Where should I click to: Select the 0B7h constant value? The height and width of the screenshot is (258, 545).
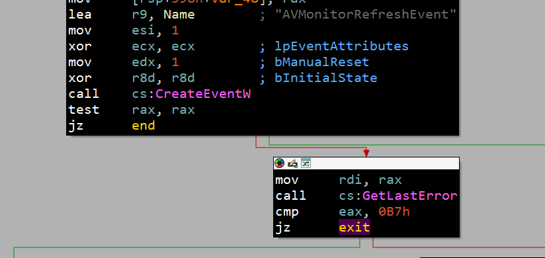pos(394,212)
